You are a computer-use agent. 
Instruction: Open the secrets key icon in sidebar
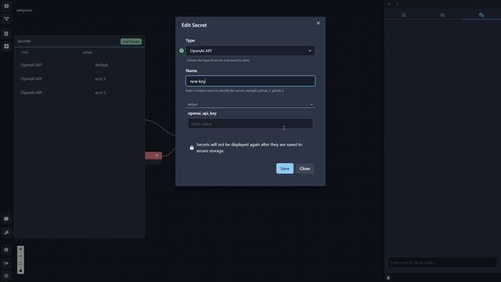tap(6, 233)
